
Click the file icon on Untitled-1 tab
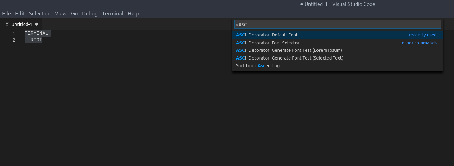tap(8, 24)
